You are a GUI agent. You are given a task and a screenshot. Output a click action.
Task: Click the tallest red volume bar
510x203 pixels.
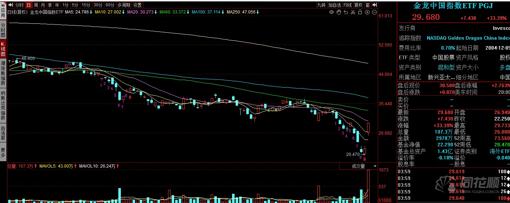coord(369,186)
